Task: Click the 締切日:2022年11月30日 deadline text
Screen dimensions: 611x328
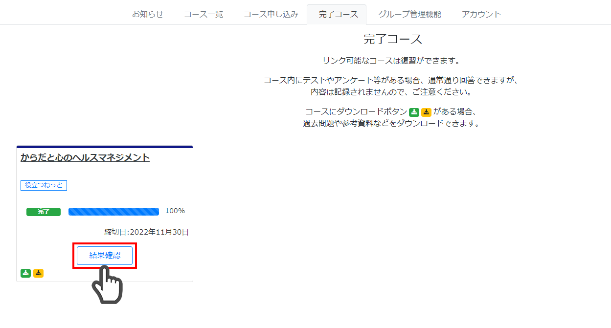Action: pyautogui.click(x=146, y=232)
